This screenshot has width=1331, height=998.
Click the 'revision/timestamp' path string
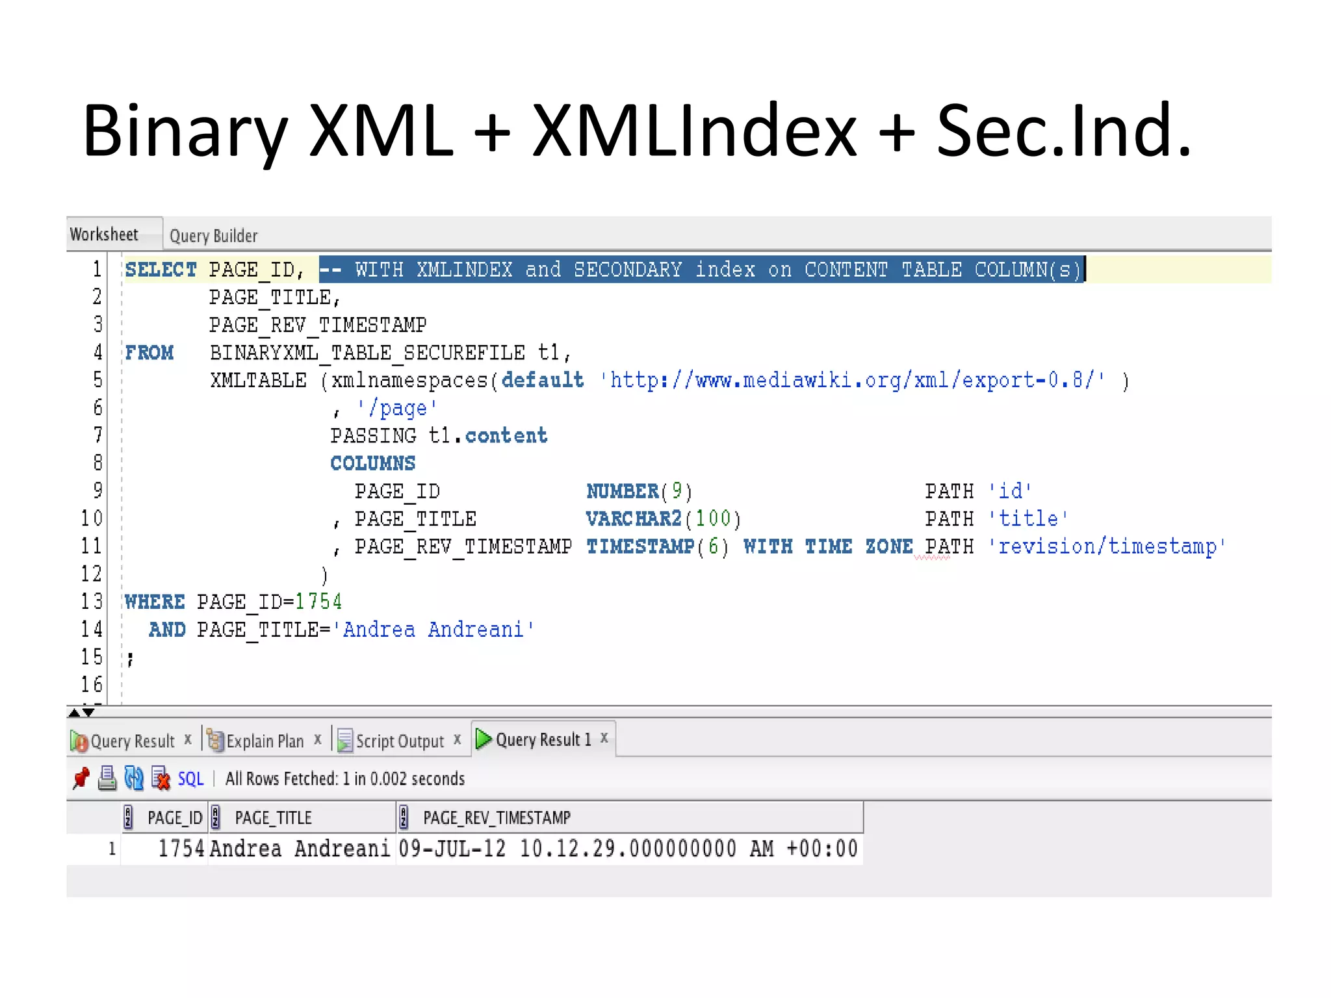(1107, 546)
